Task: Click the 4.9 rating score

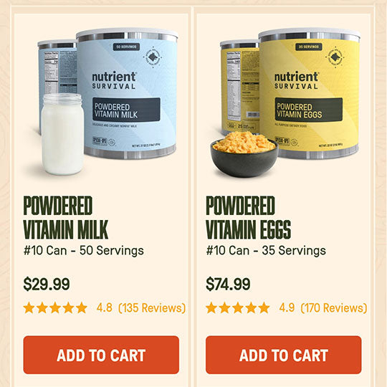Action: pyautogui.click(x=287, y=307)
